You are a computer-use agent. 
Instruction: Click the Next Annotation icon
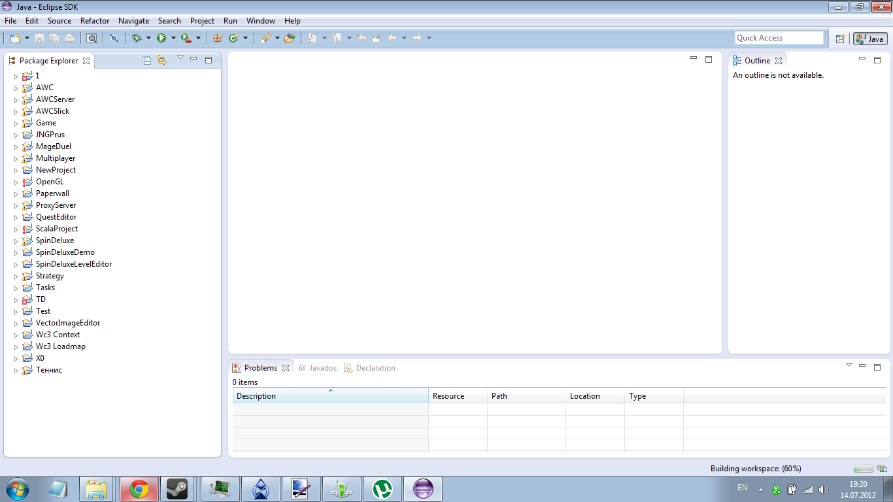point(312,38)
